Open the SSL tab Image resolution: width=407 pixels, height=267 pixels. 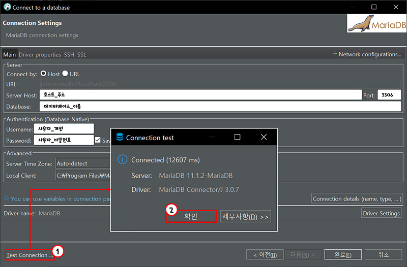(x=81, y=55)
